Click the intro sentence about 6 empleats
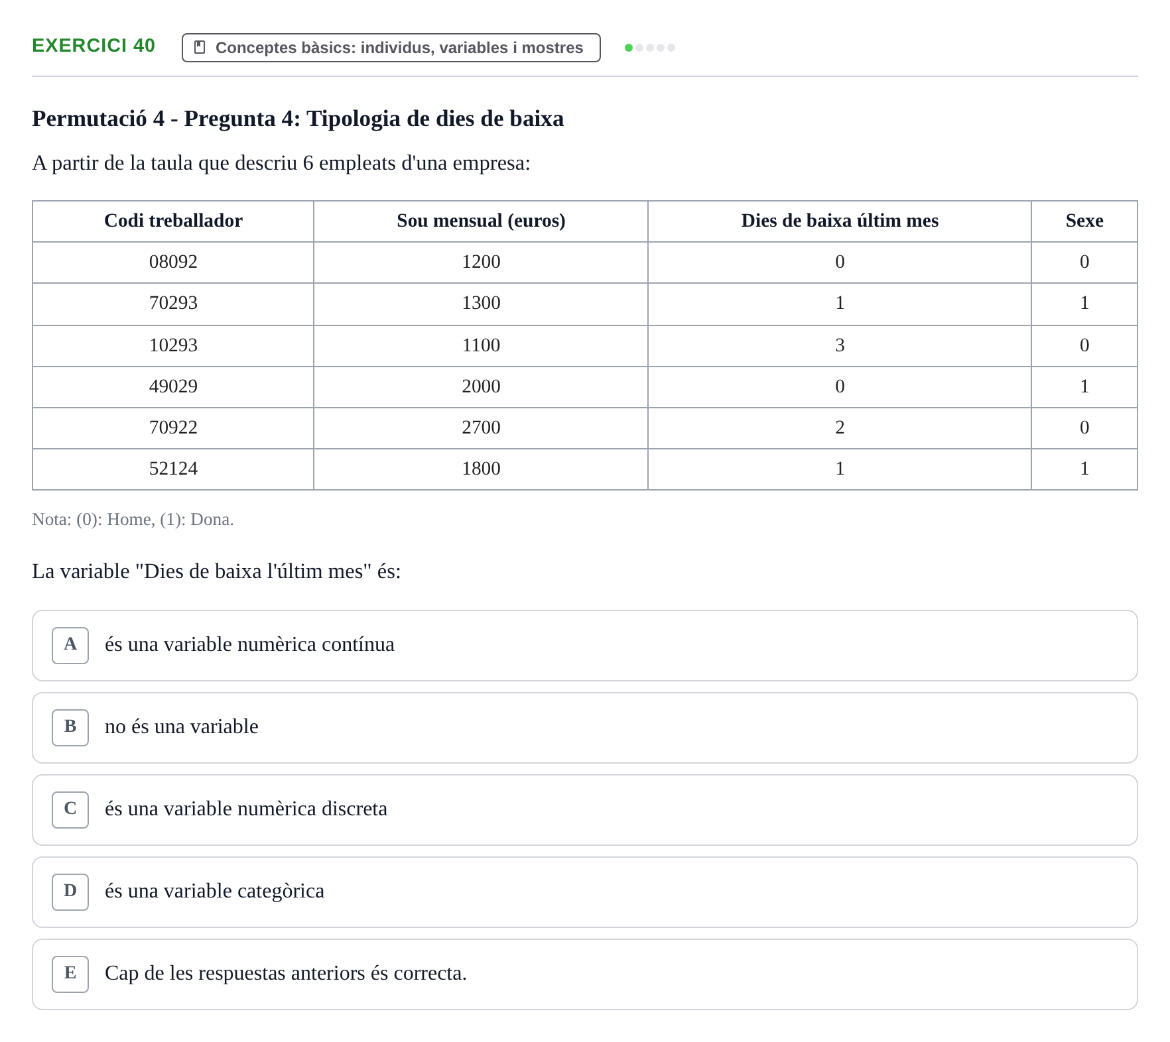1170x1042 pixels. 281,163
